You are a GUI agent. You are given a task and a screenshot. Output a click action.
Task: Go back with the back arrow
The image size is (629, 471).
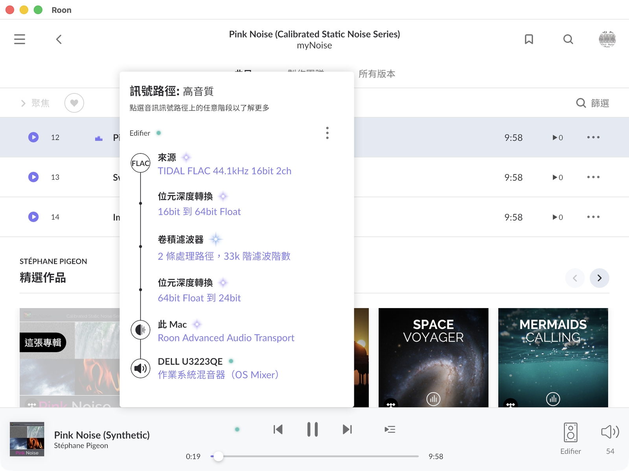tap(59, 39)
